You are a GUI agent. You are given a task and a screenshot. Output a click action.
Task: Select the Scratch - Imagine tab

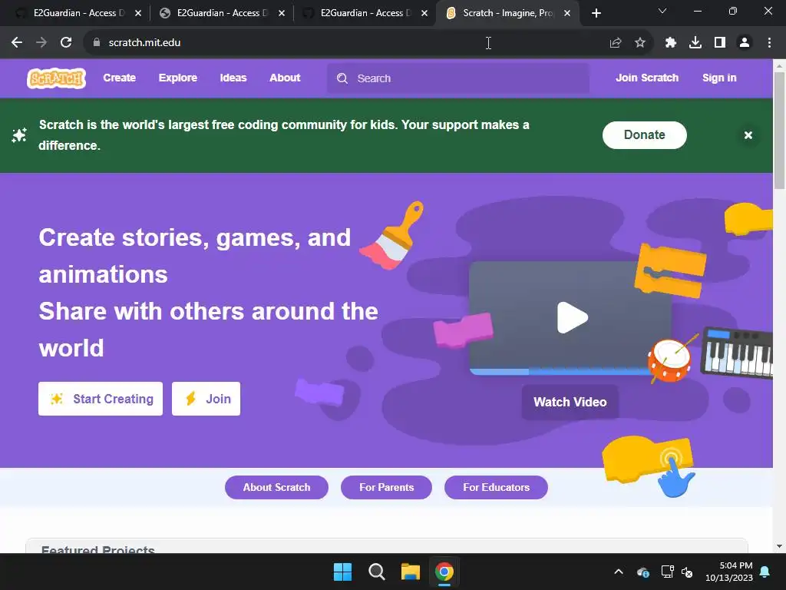(507, 14)
